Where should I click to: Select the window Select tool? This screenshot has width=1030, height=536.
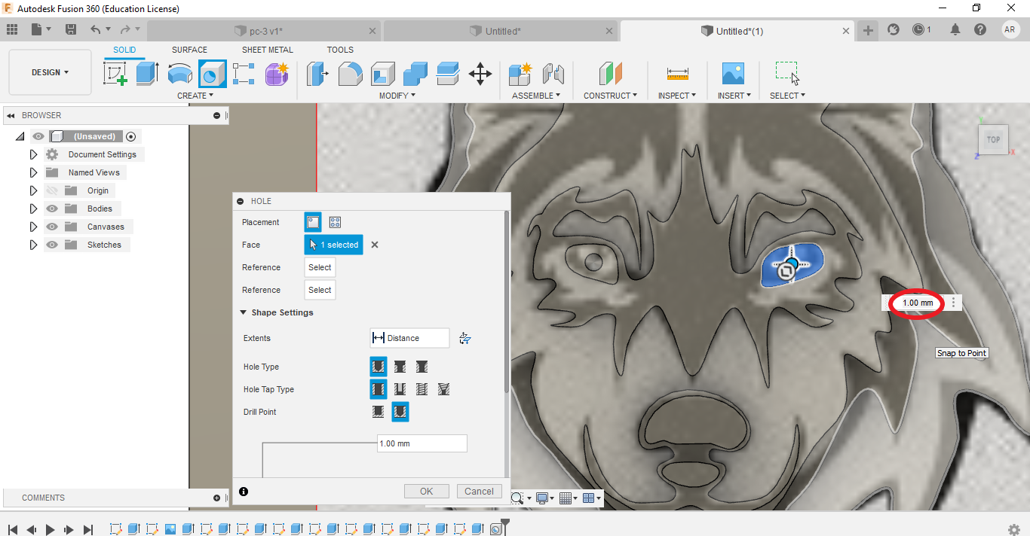point(787,74)
